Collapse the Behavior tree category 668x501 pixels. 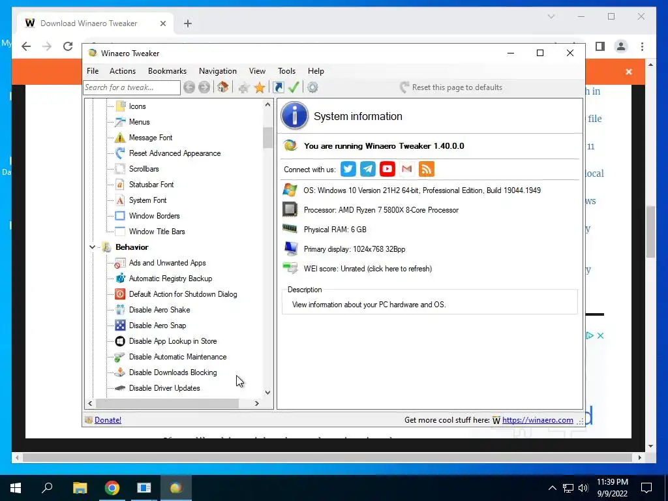click(x=92, y=247)
